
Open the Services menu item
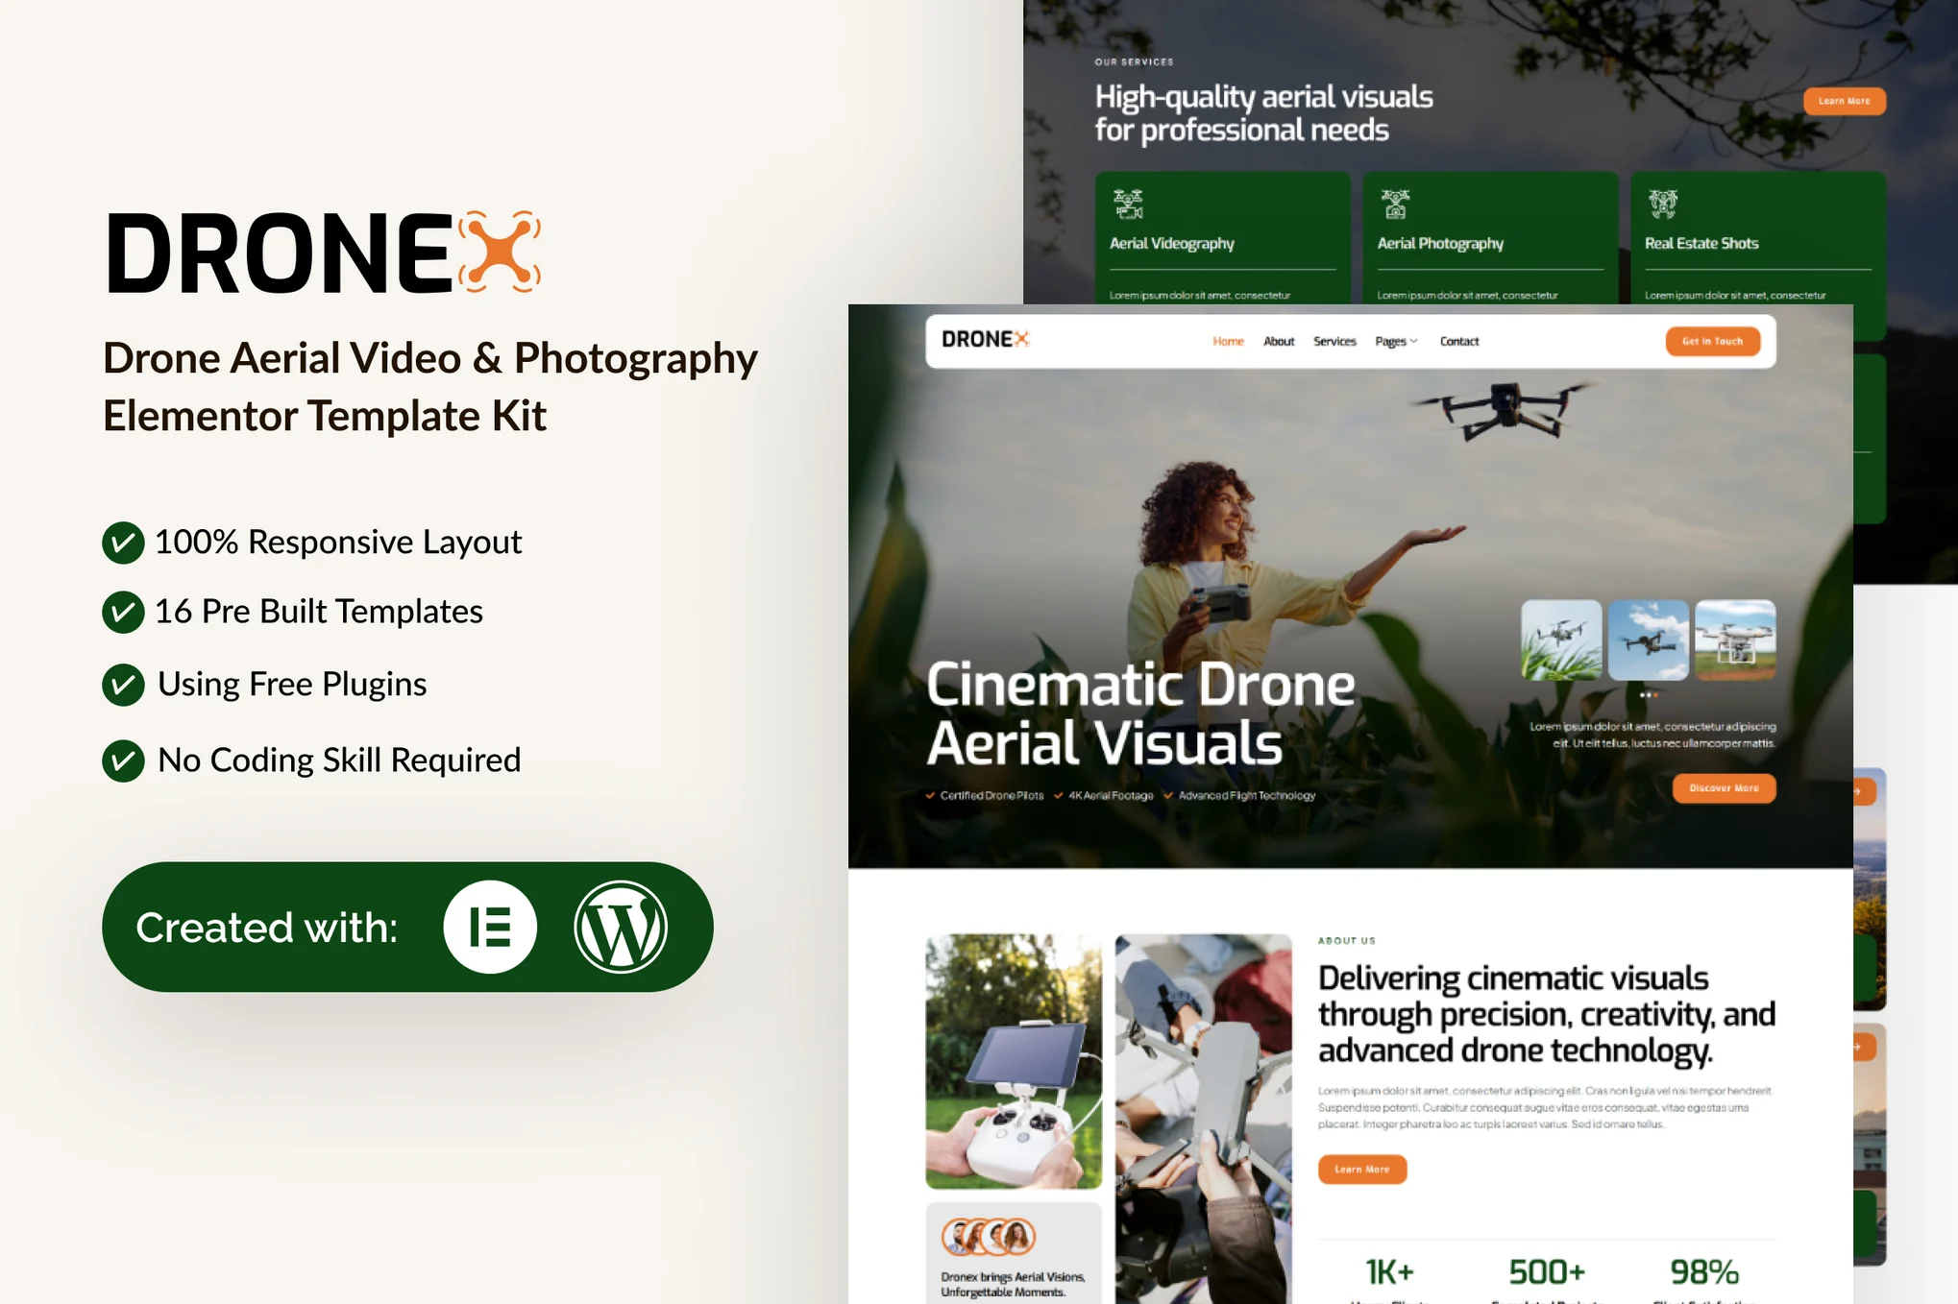point(1334,342)
